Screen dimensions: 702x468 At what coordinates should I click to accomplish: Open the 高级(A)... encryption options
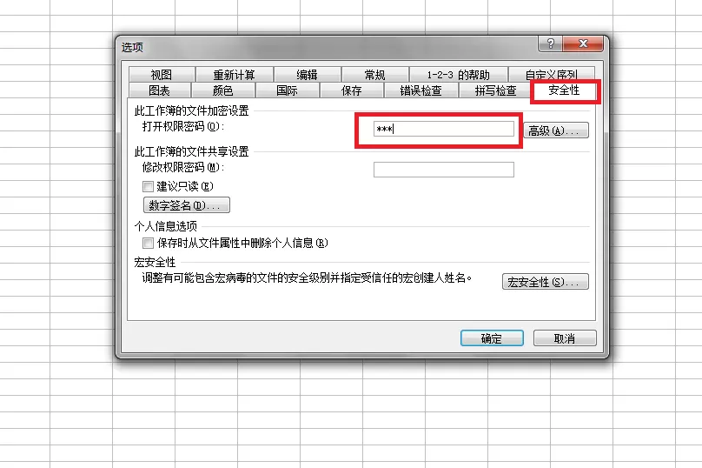pos(556,130)
